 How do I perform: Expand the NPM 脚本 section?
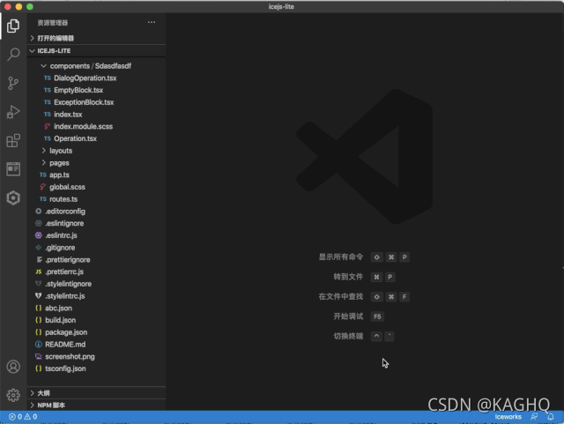point(96,405)
